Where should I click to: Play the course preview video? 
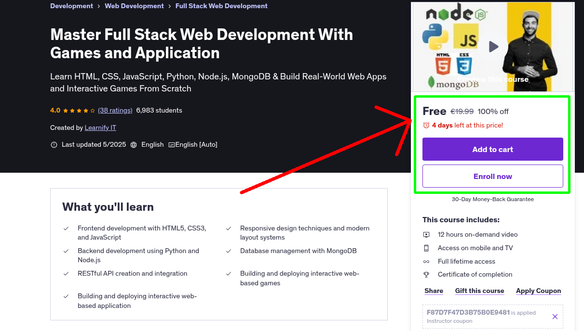pyautogui.click(x=493, y=47)
